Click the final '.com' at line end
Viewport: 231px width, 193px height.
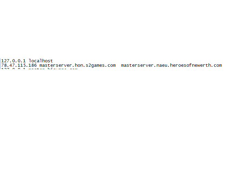216,65
